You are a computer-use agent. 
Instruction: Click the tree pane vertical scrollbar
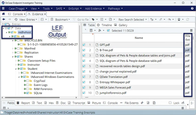79,39
